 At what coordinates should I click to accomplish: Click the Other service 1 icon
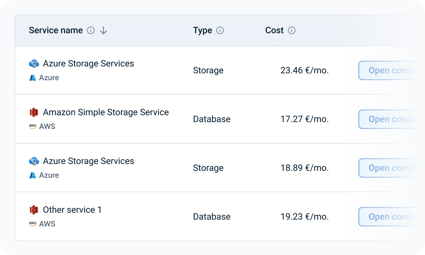click(34, 210)
